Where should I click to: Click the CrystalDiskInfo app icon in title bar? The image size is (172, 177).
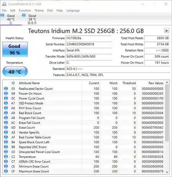tap(4, 4)
